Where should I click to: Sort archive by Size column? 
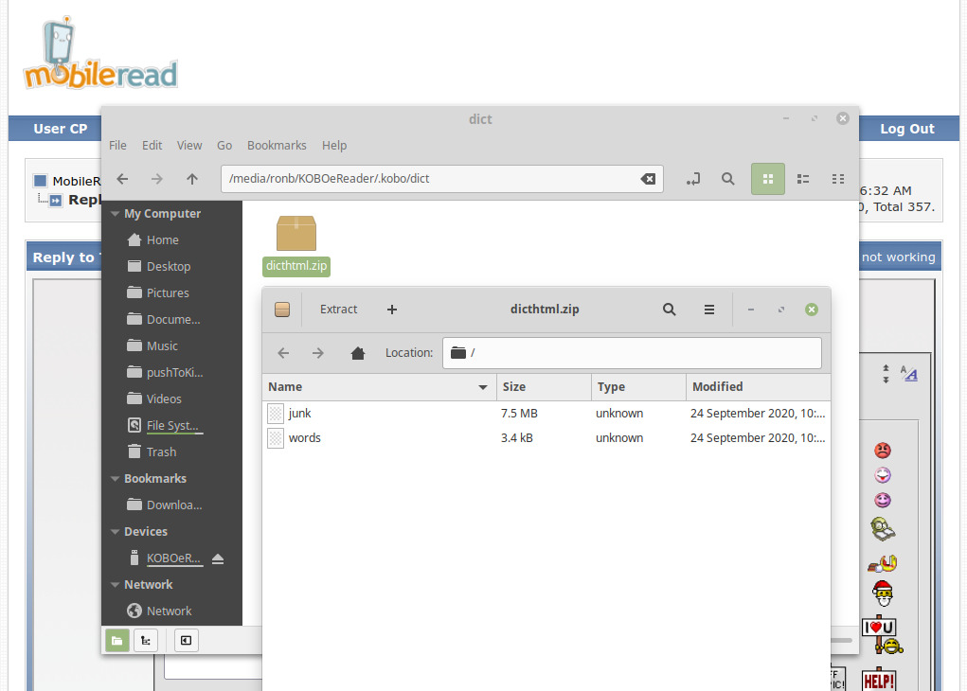(x=544, y=387)
